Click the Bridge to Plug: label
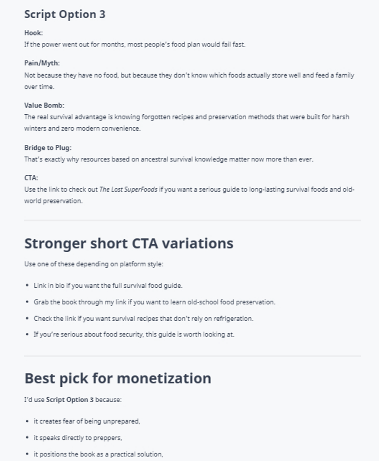Image resolution: width=379 pixels, height=461 pixels. coord(48,148)
